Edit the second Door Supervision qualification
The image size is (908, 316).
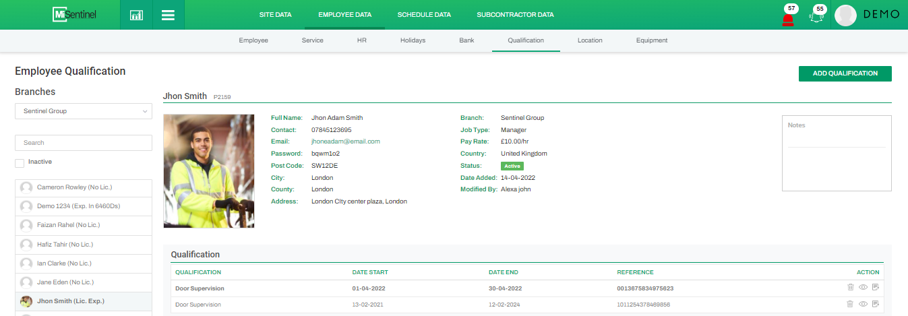(876, 304)
